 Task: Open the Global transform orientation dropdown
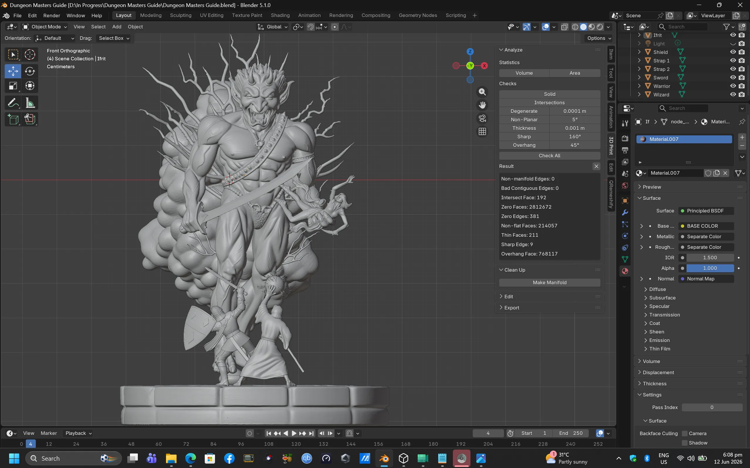click(x=273, y=27)
